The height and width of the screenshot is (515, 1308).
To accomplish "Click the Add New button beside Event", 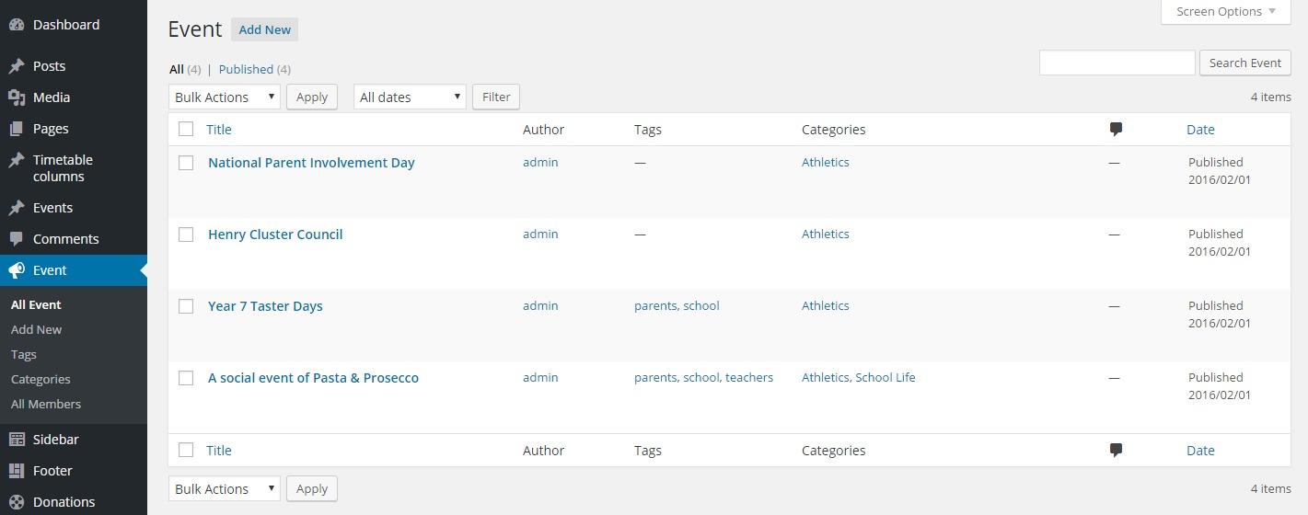I will [x=264, y=29].
